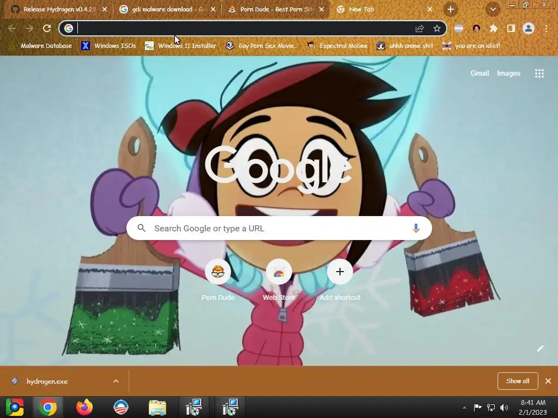
Task: Open the volume speaker icon
Action: click(x=504, y=408)
